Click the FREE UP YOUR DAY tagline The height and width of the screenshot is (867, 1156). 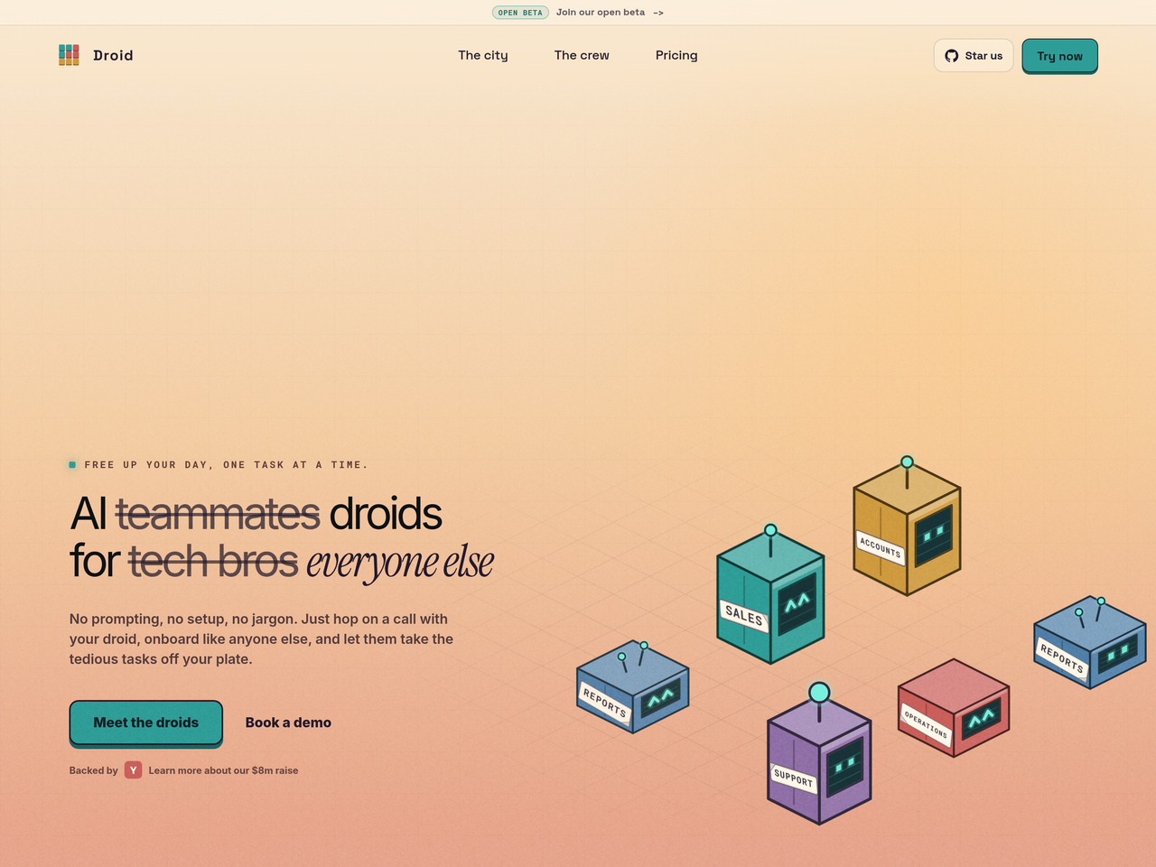coord(226,464)
